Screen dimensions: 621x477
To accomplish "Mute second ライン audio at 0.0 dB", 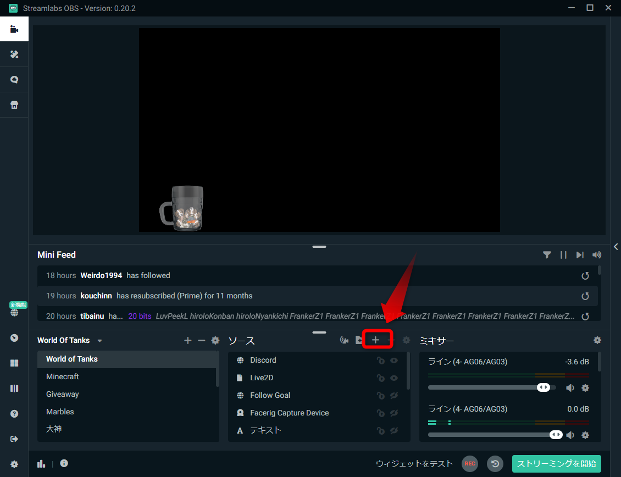I will tap(570, 435).
